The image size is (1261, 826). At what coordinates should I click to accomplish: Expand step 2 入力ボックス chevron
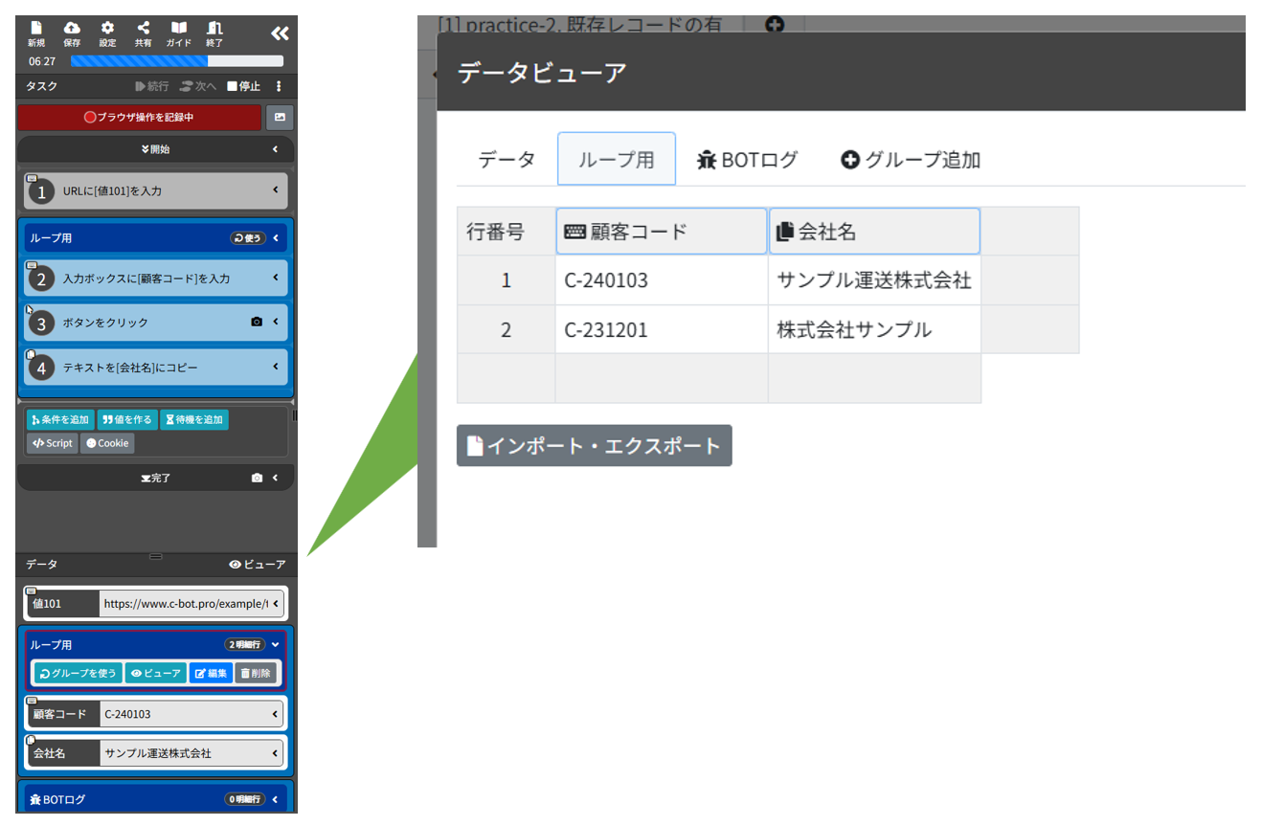coord(276,279)
